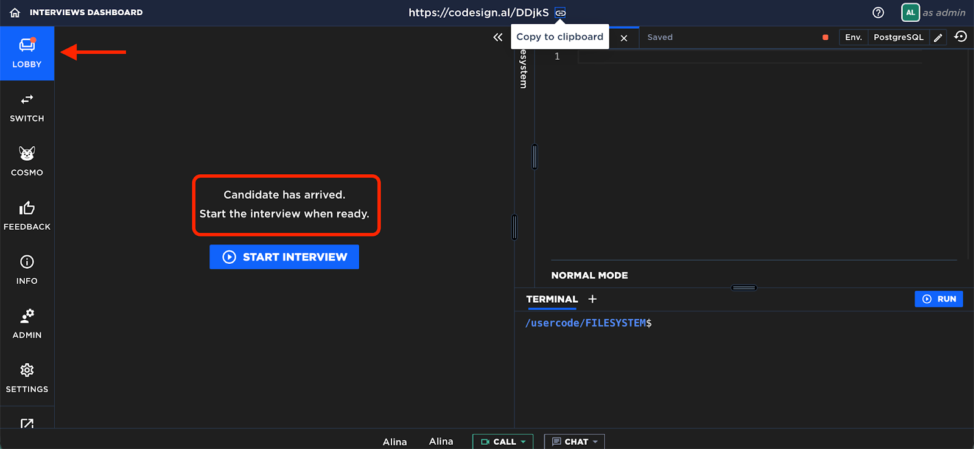Image resolution: width=974 pixels, height=449 pixels.
Task: Click the Switch icon in sidebar
Action: [27, 107]
